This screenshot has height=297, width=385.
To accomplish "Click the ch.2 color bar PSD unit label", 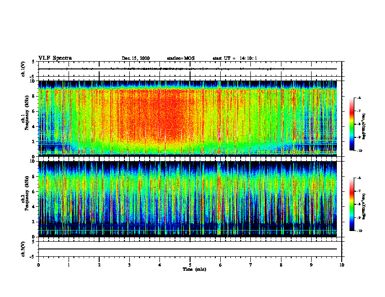I will click(364, 206).
